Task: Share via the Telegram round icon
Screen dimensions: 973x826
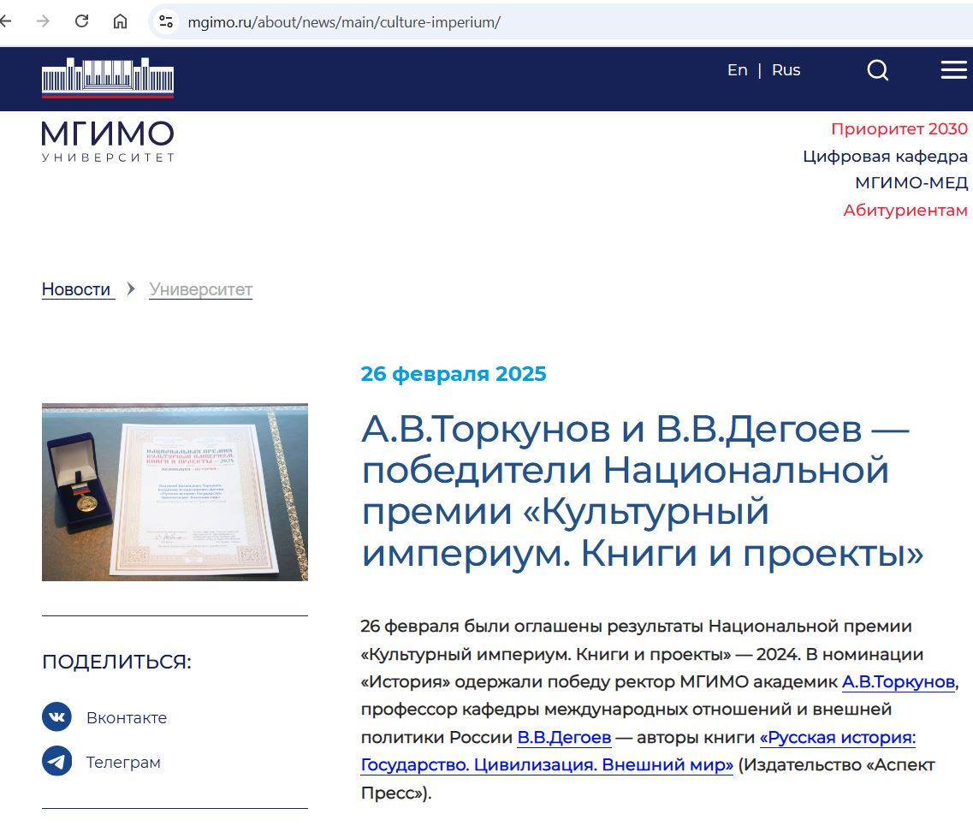Action: coord(57,762)
